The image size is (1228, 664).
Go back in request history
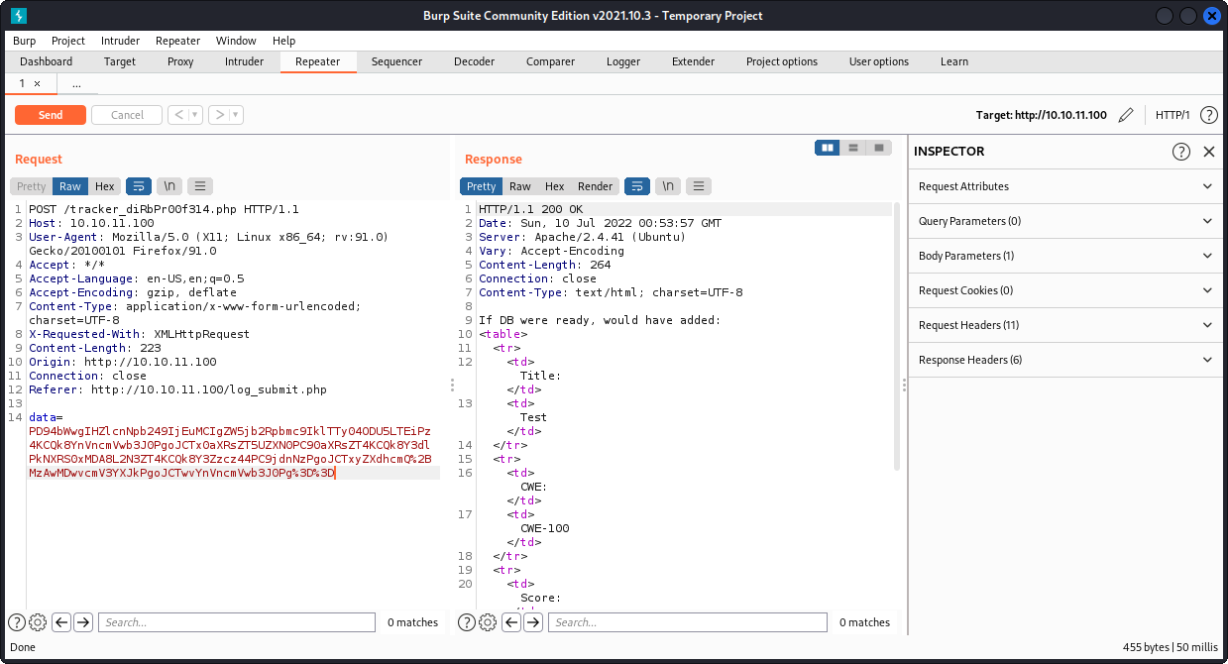(x=178, y=115)
